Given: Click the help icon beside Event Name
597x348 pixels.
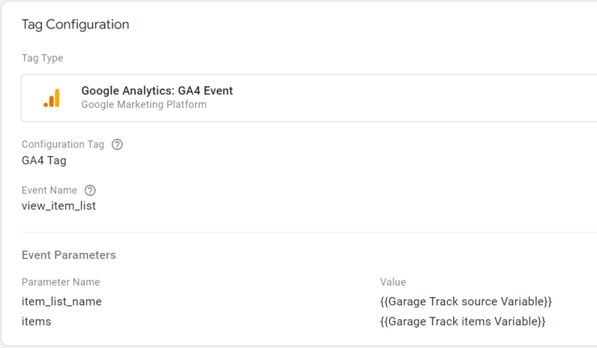Looking at the screenshot, I should click(90, 191).
